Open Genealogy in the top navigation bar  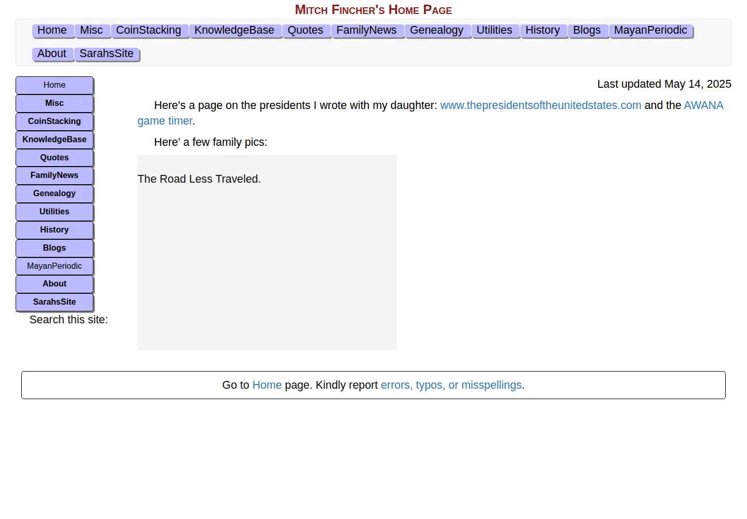point(437,31)
